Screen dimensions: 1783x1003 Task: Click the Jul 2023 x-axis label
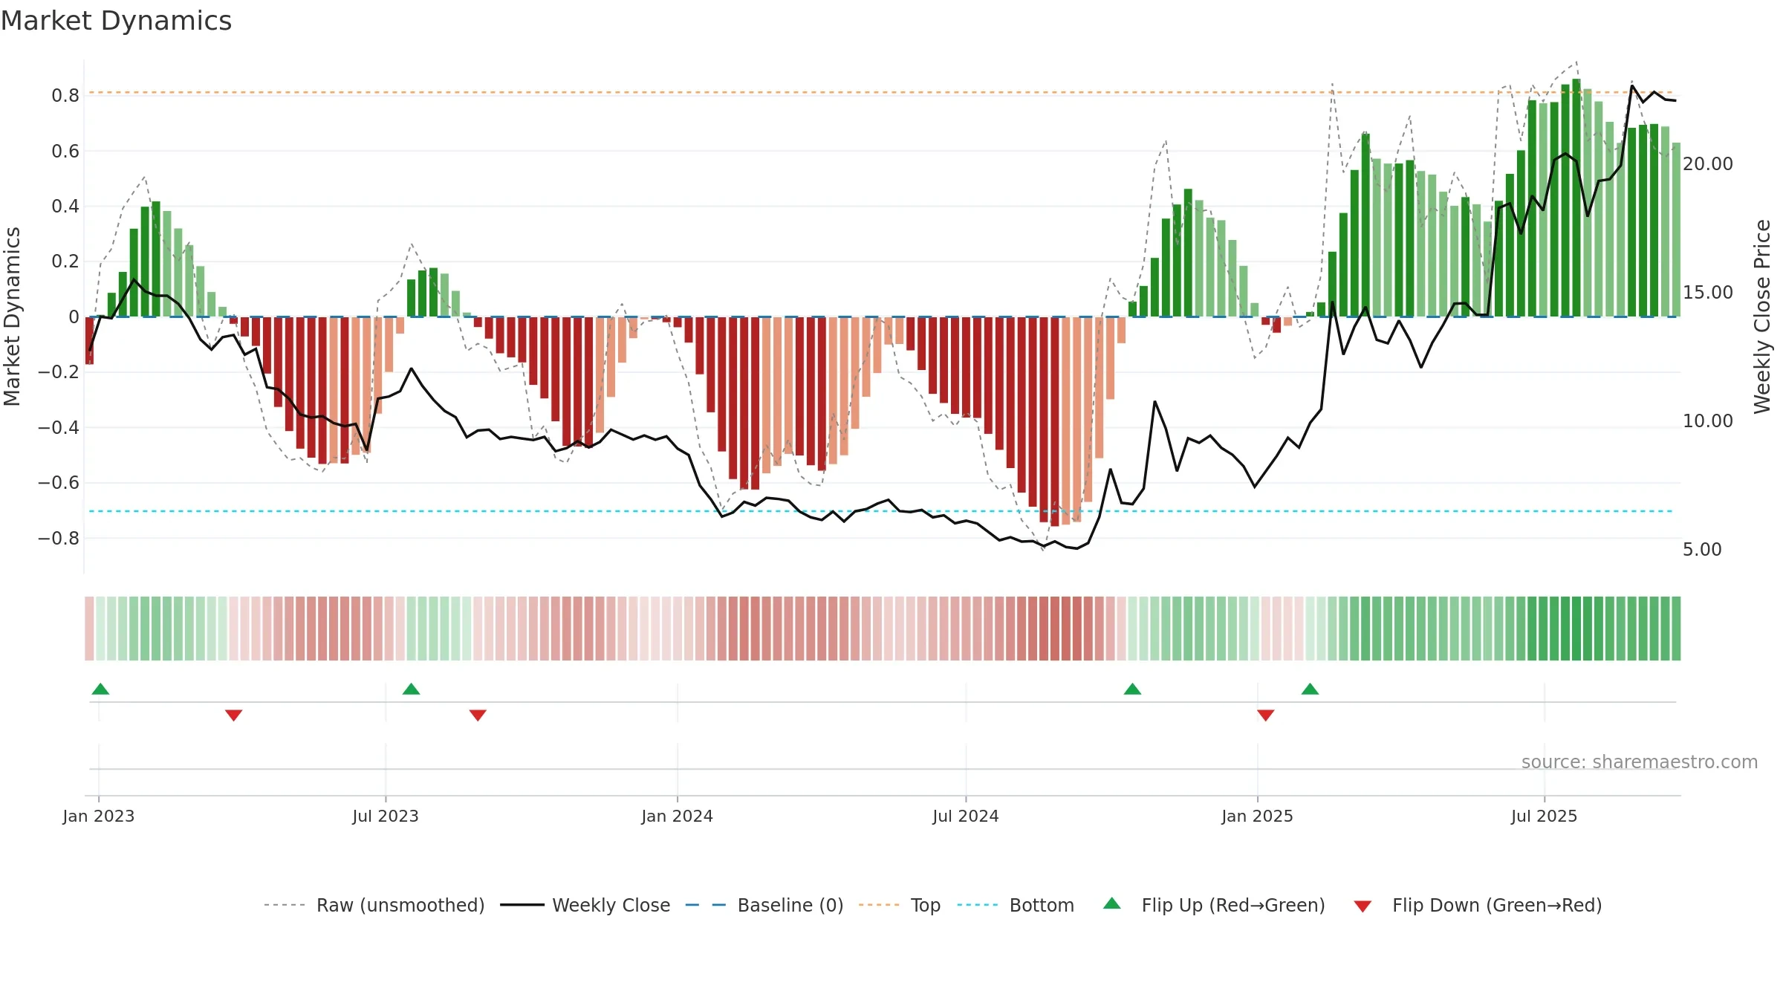386,816
